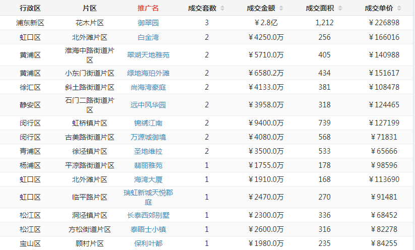Select the 杨浦区 district cell
415x250 pixels.
(x=30, y=166)
